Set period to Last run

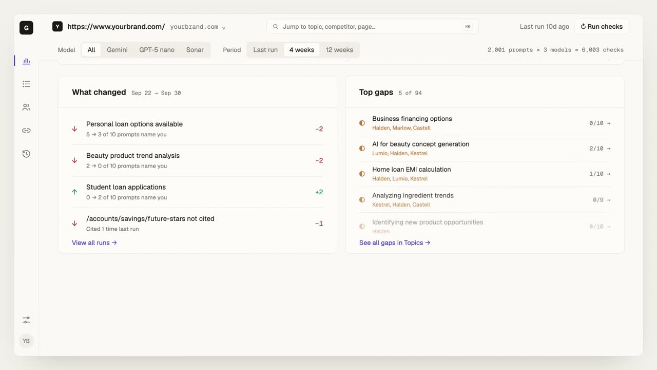coord(265,50)
